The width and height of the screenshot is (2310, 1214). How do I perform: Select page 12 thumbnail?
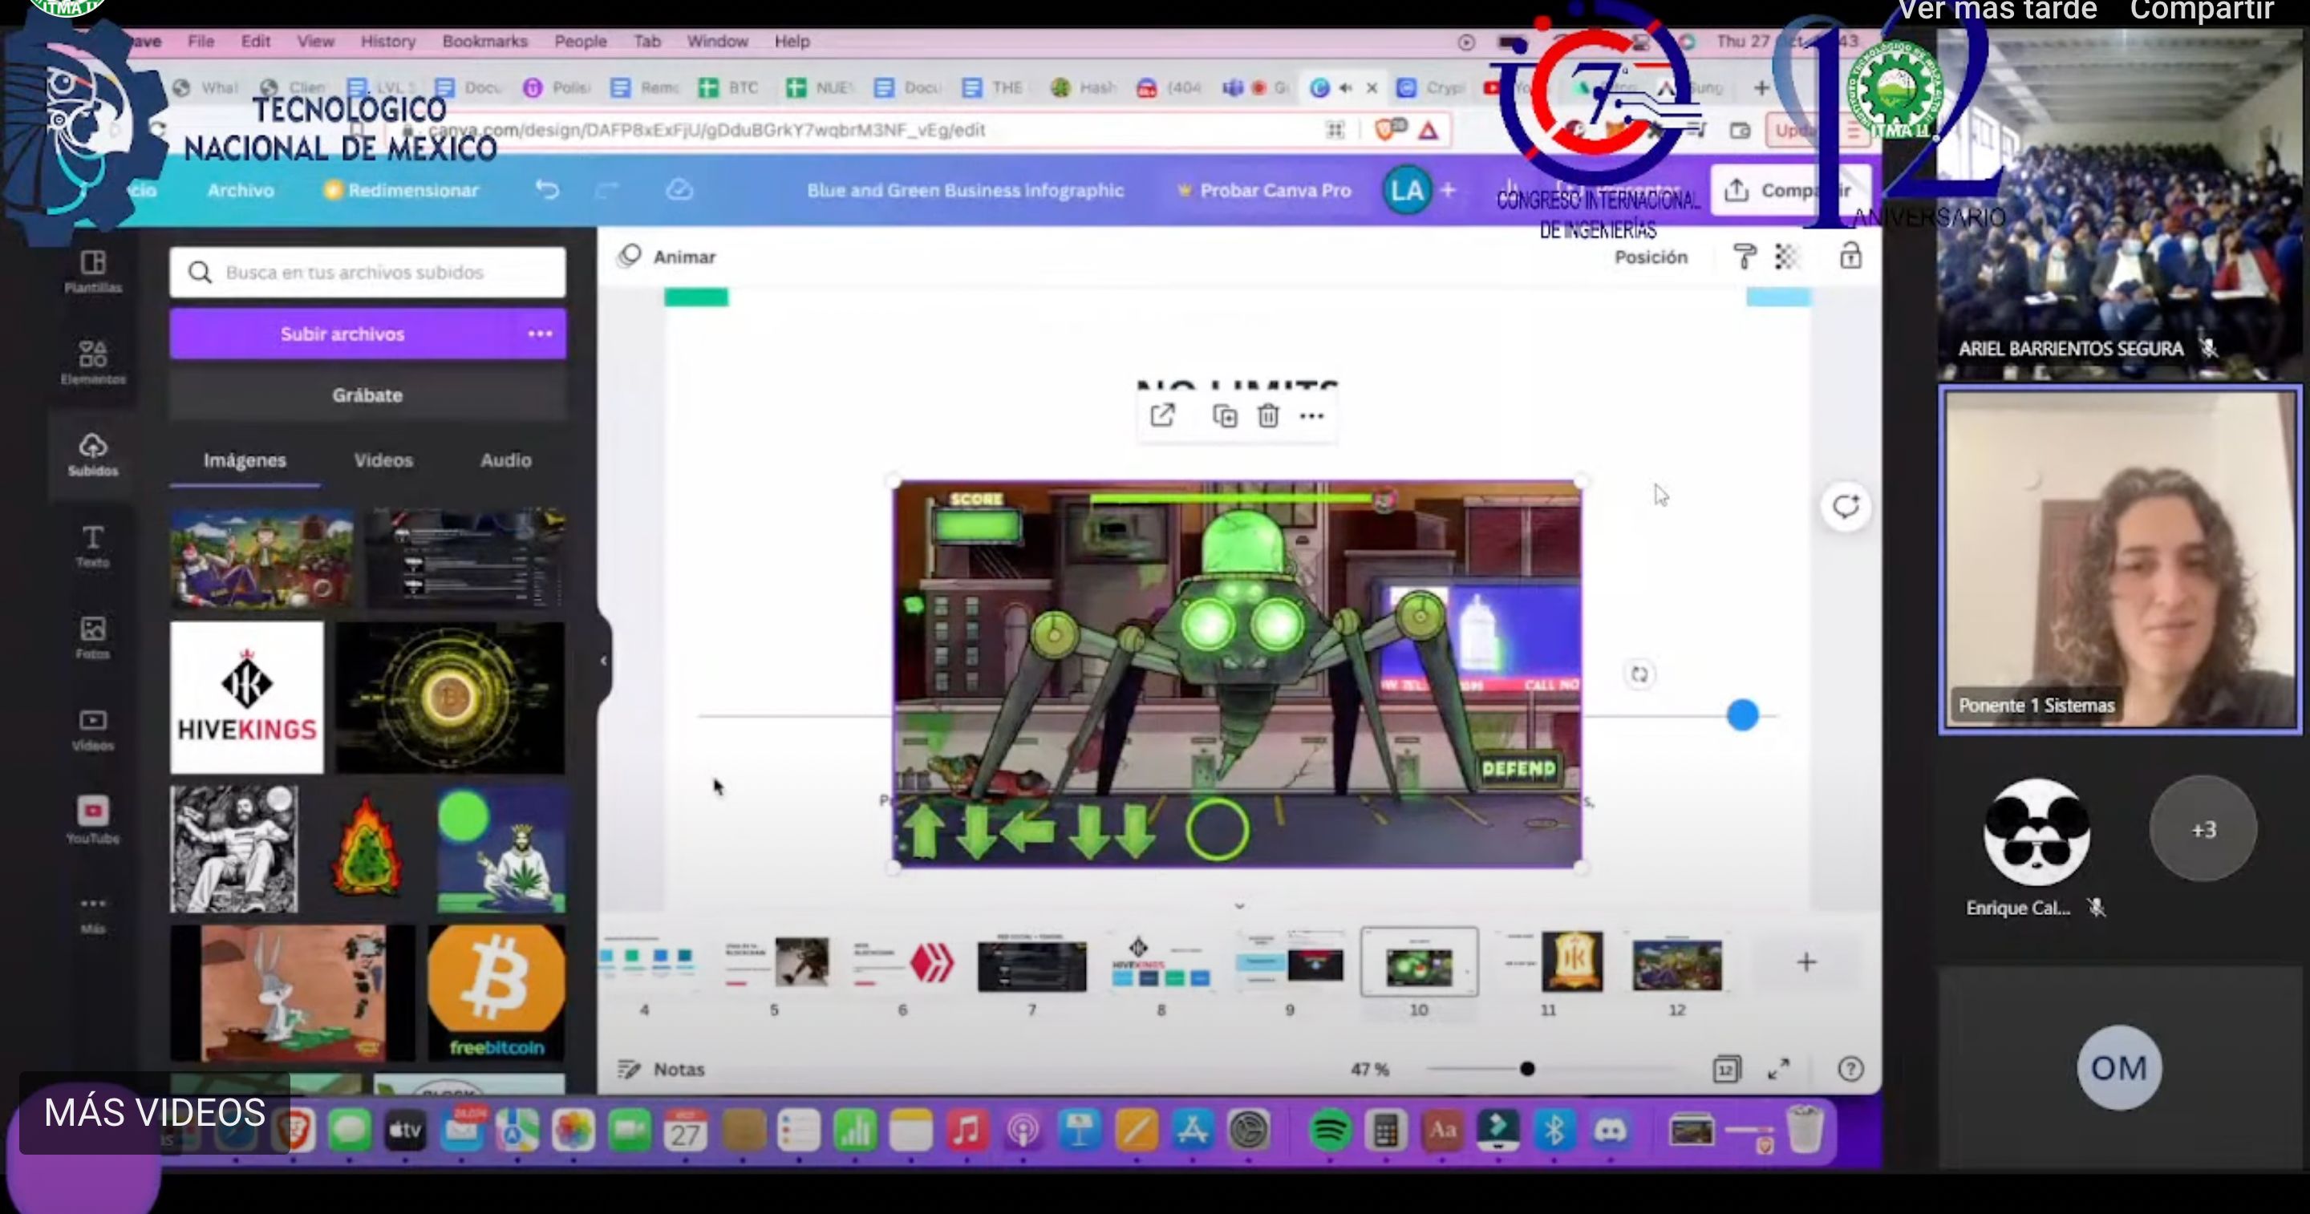(x=1677, y=964)
